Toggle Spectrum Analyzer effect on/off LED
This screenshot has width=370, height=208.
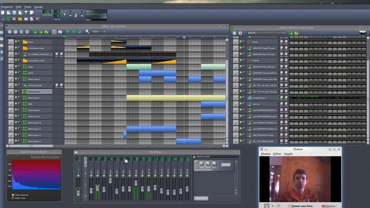[196, 162]
